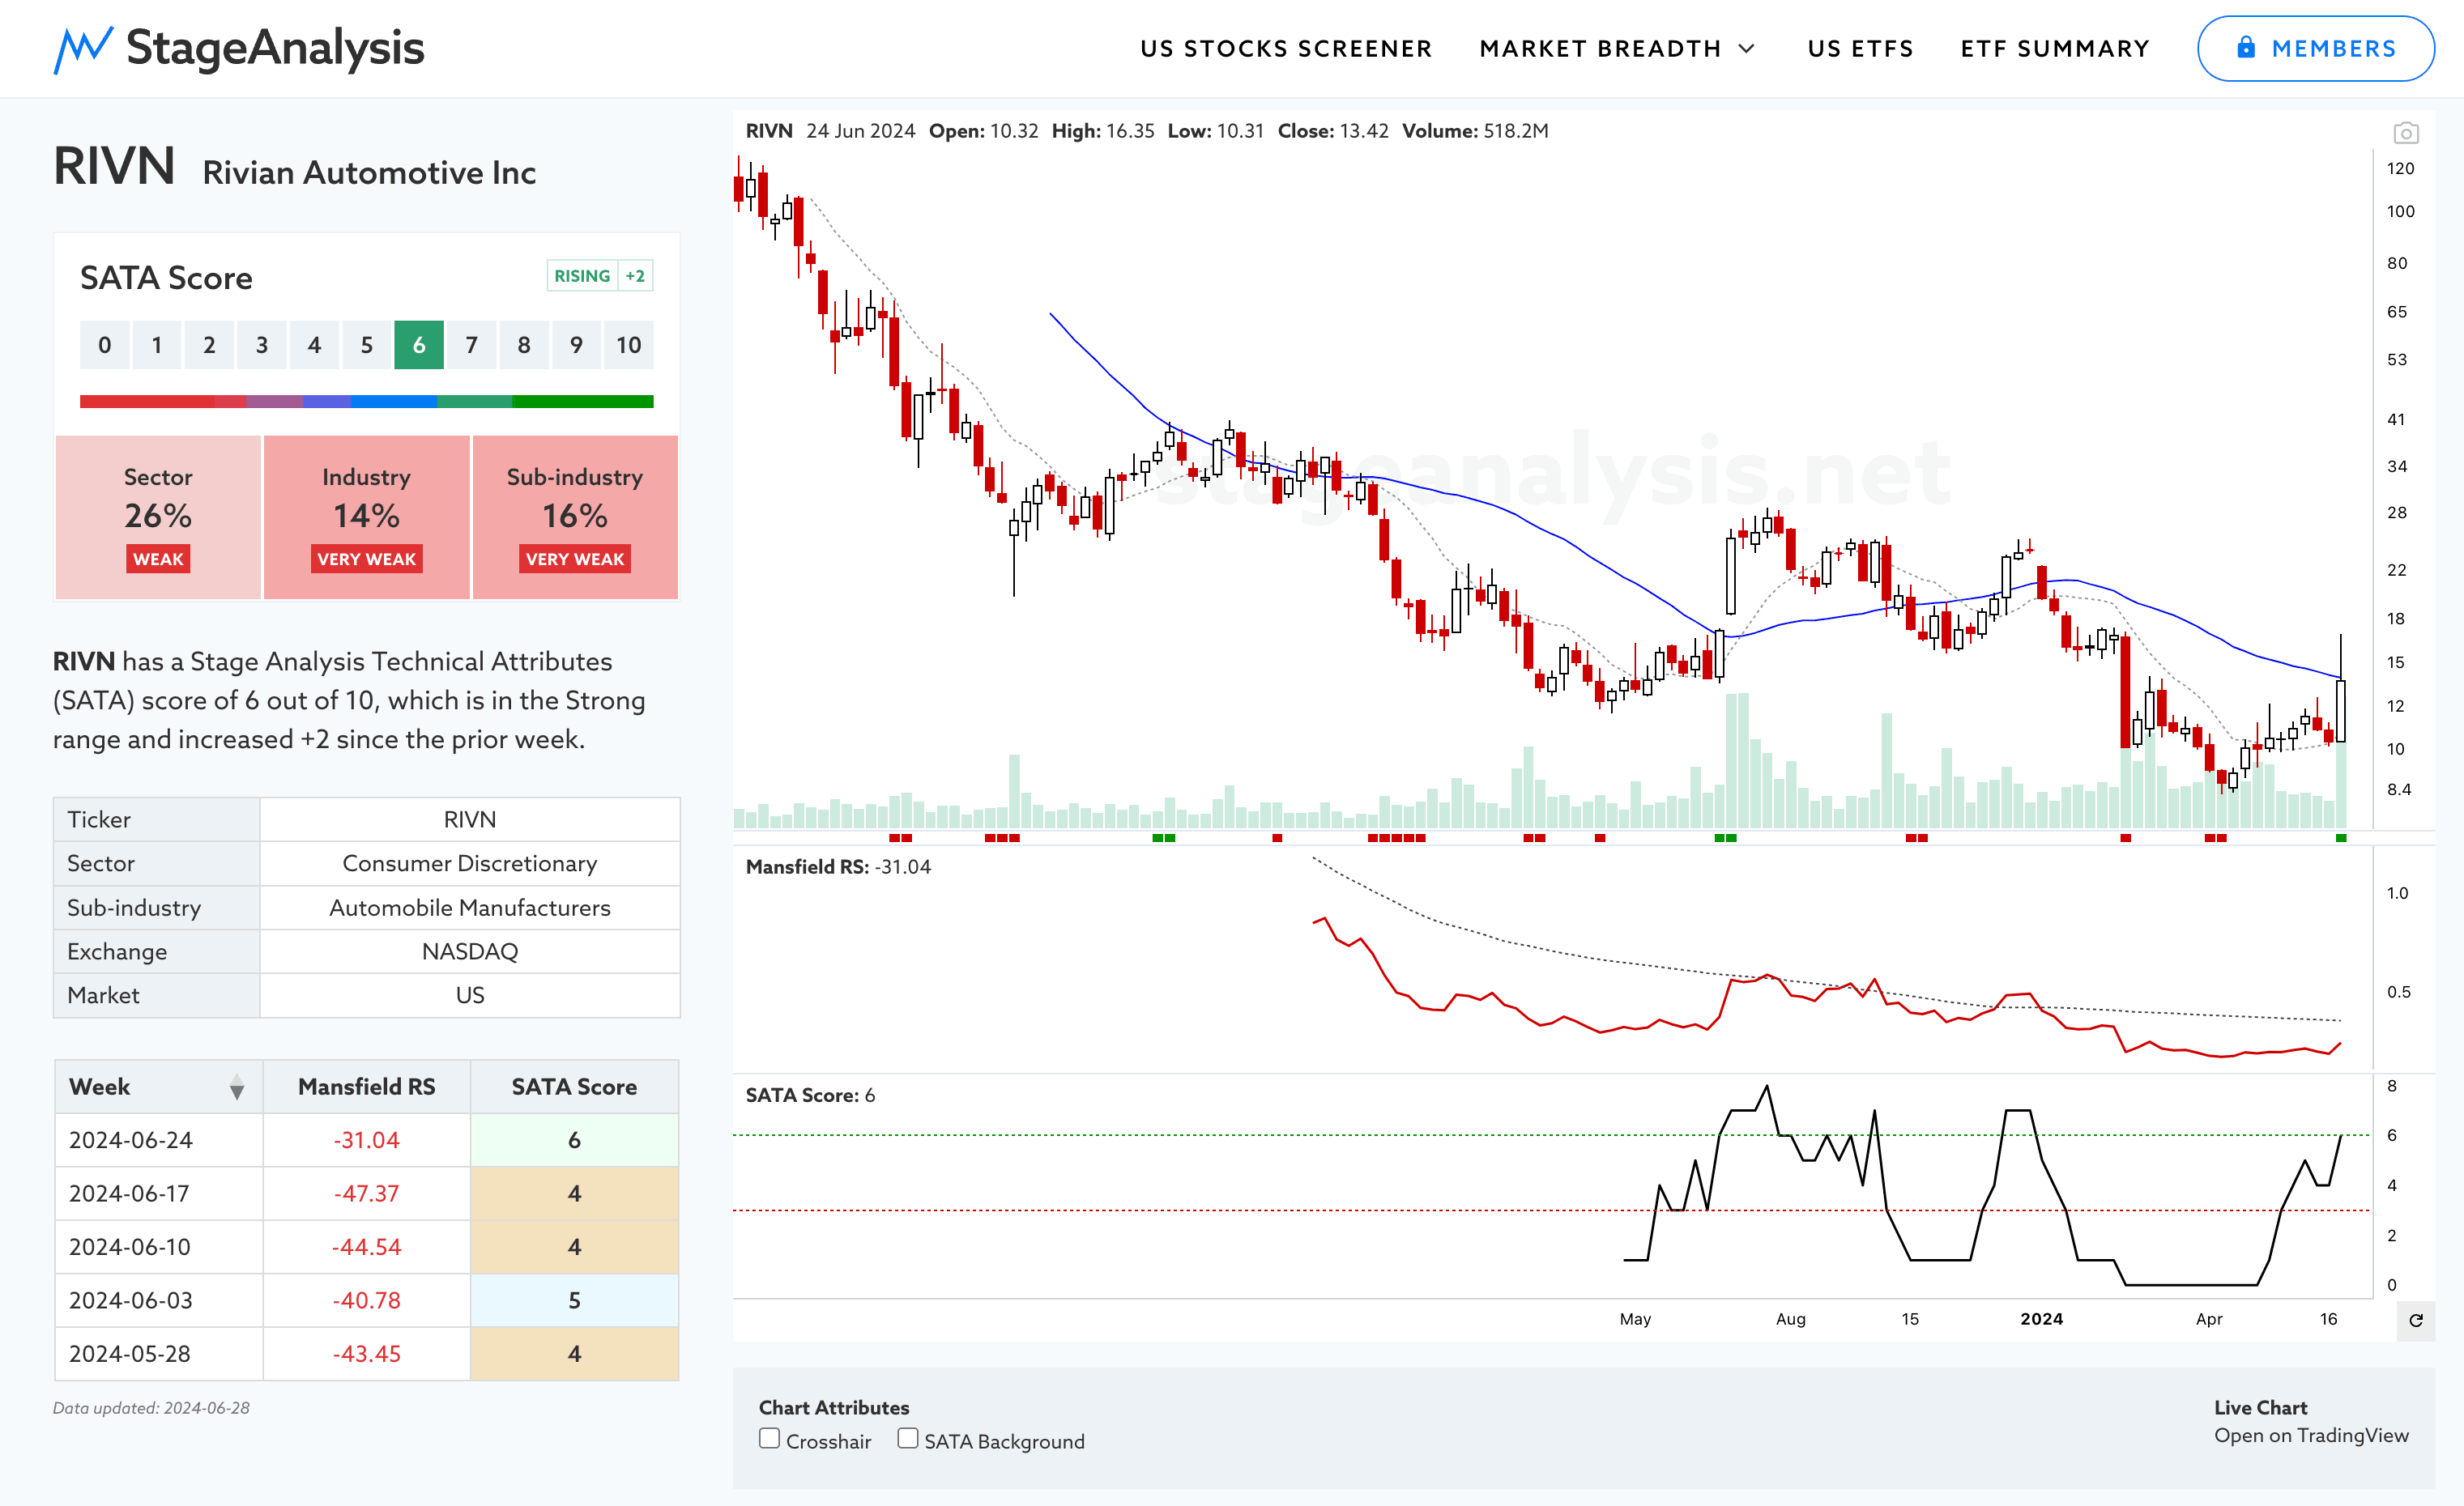Click the NASDAQ exchange value

[470, 951]
